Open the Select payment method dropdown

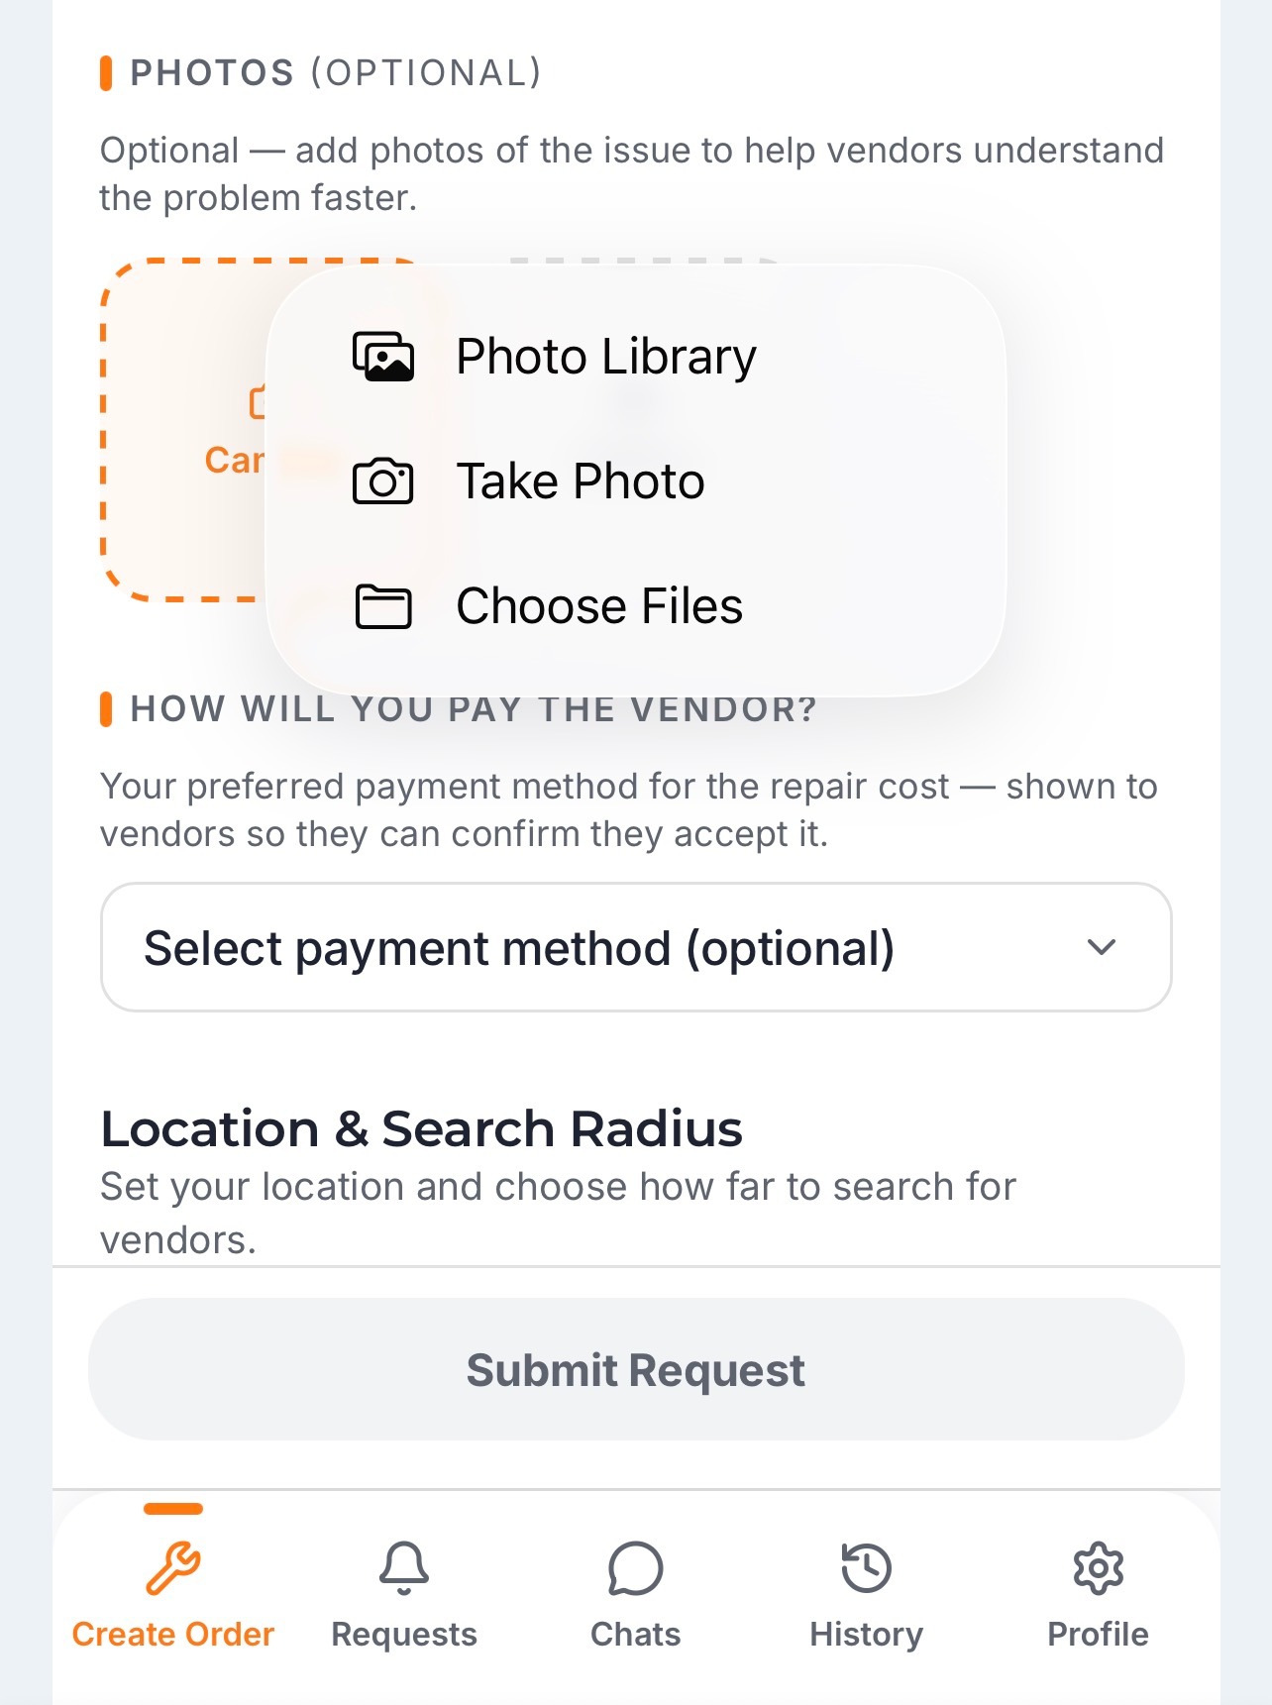pos(636,947)
